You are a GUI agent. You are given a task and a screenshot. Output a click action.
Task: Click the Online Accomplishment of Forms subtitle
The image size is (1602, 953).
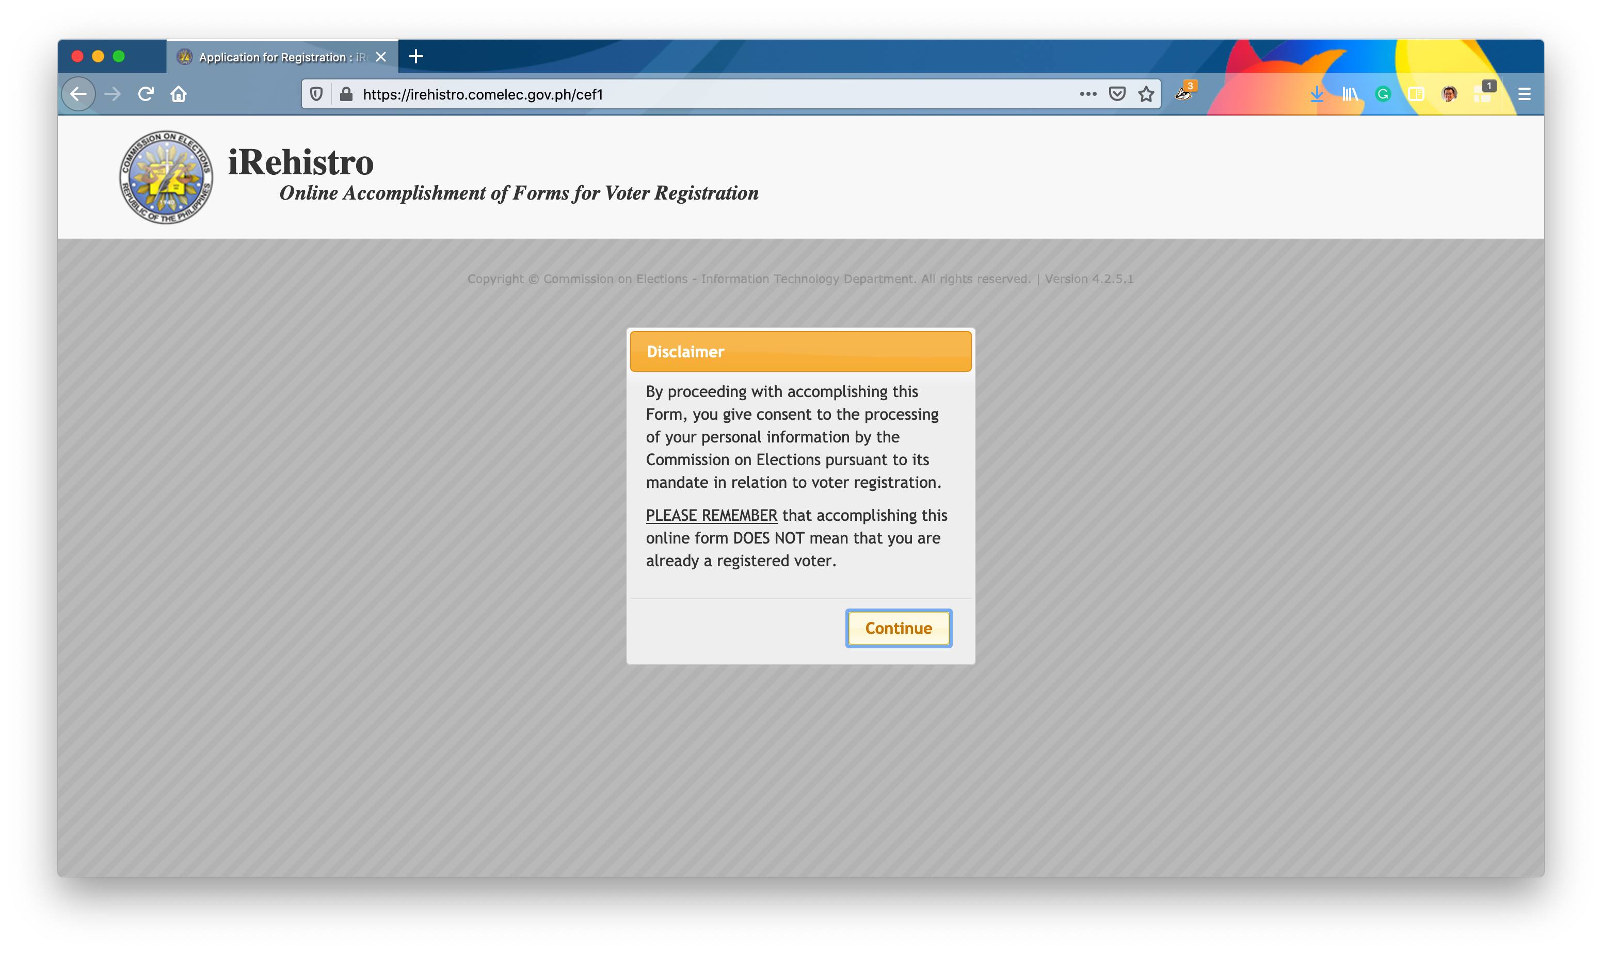coord(519,193)
